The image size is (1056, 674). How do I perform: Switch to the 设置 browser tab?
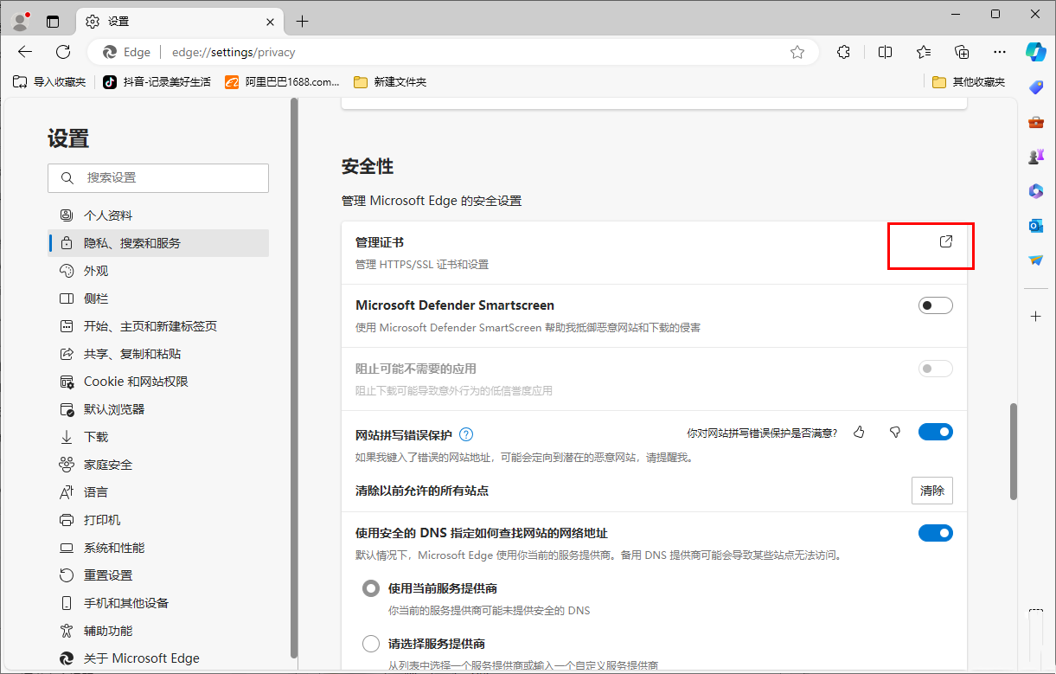[x=180, y=22]
